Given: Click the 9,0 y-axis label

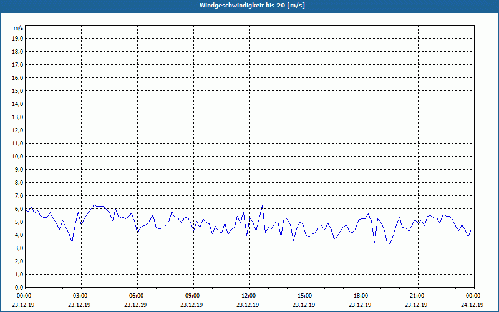Looking at the screenshot, I should click(x=19, y=169).
